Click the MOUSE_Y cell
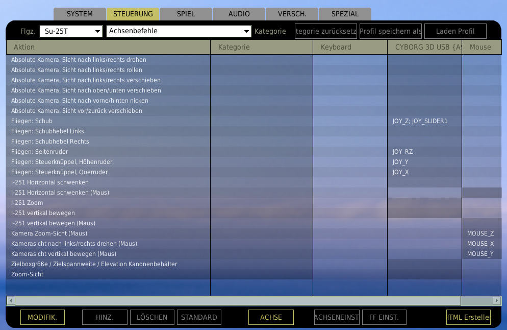Viewport: 507px width, 330px height. [482, 253]
